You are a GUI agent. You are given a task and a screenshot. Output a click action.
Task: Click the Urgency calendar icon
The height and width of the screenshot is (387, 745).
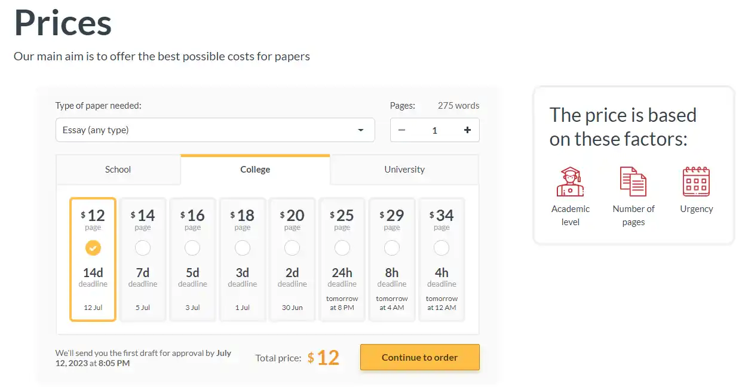click(696, 182)
